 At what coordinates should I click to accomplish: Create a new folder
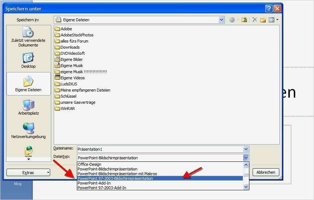click(x=263, y=20)
